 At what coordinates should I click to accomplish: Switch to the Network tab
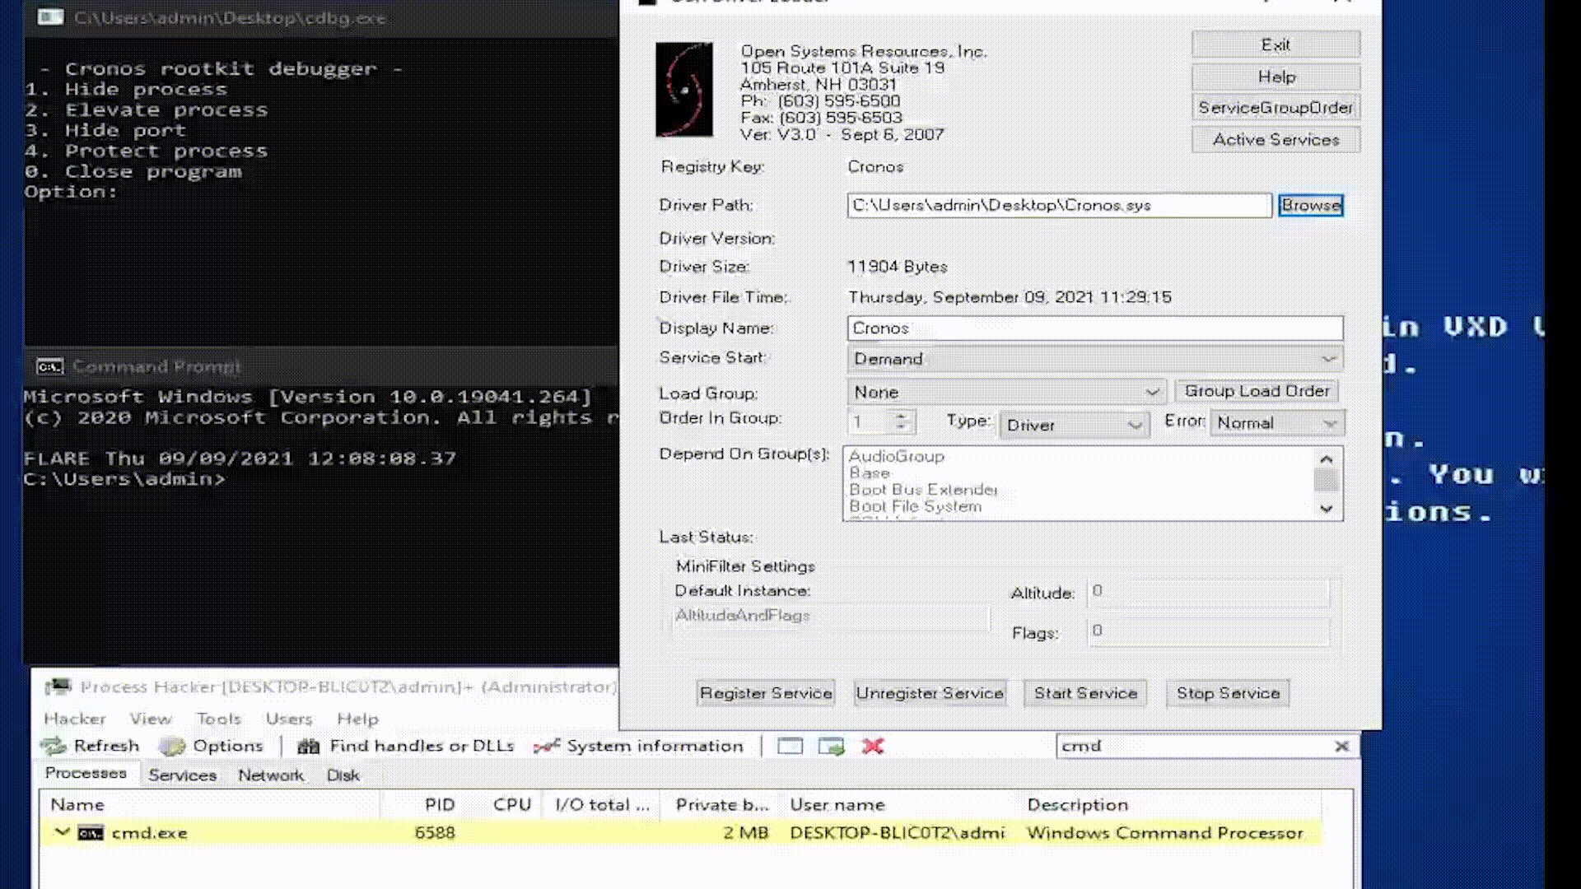click(271, 775)
